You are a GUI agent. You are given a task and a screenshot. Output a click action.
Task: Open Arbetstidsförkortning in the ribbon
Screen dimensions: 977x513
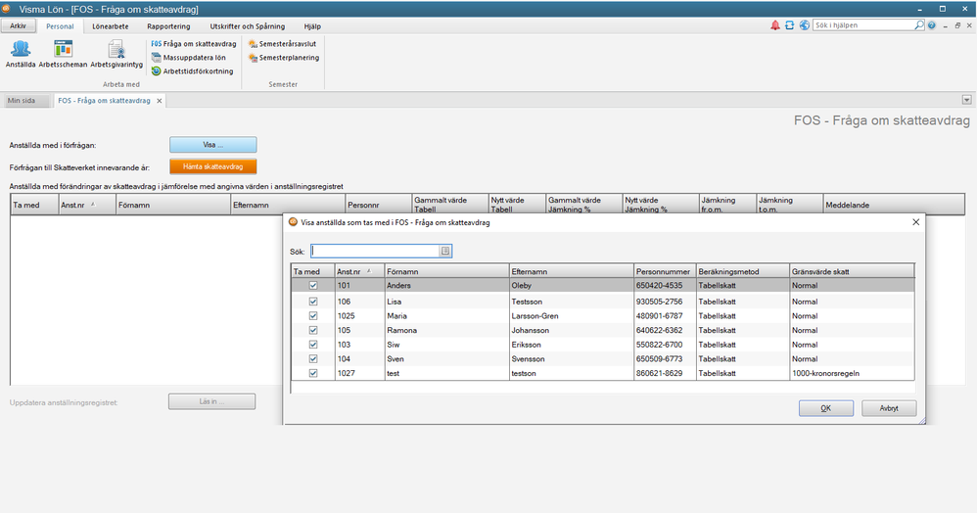point(194,70)
